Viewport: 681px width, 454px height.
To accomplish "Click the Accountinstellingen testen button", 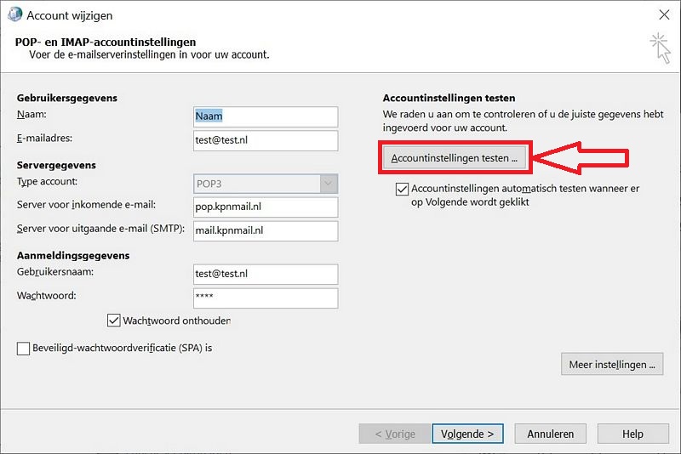I will tap(455, 158).
